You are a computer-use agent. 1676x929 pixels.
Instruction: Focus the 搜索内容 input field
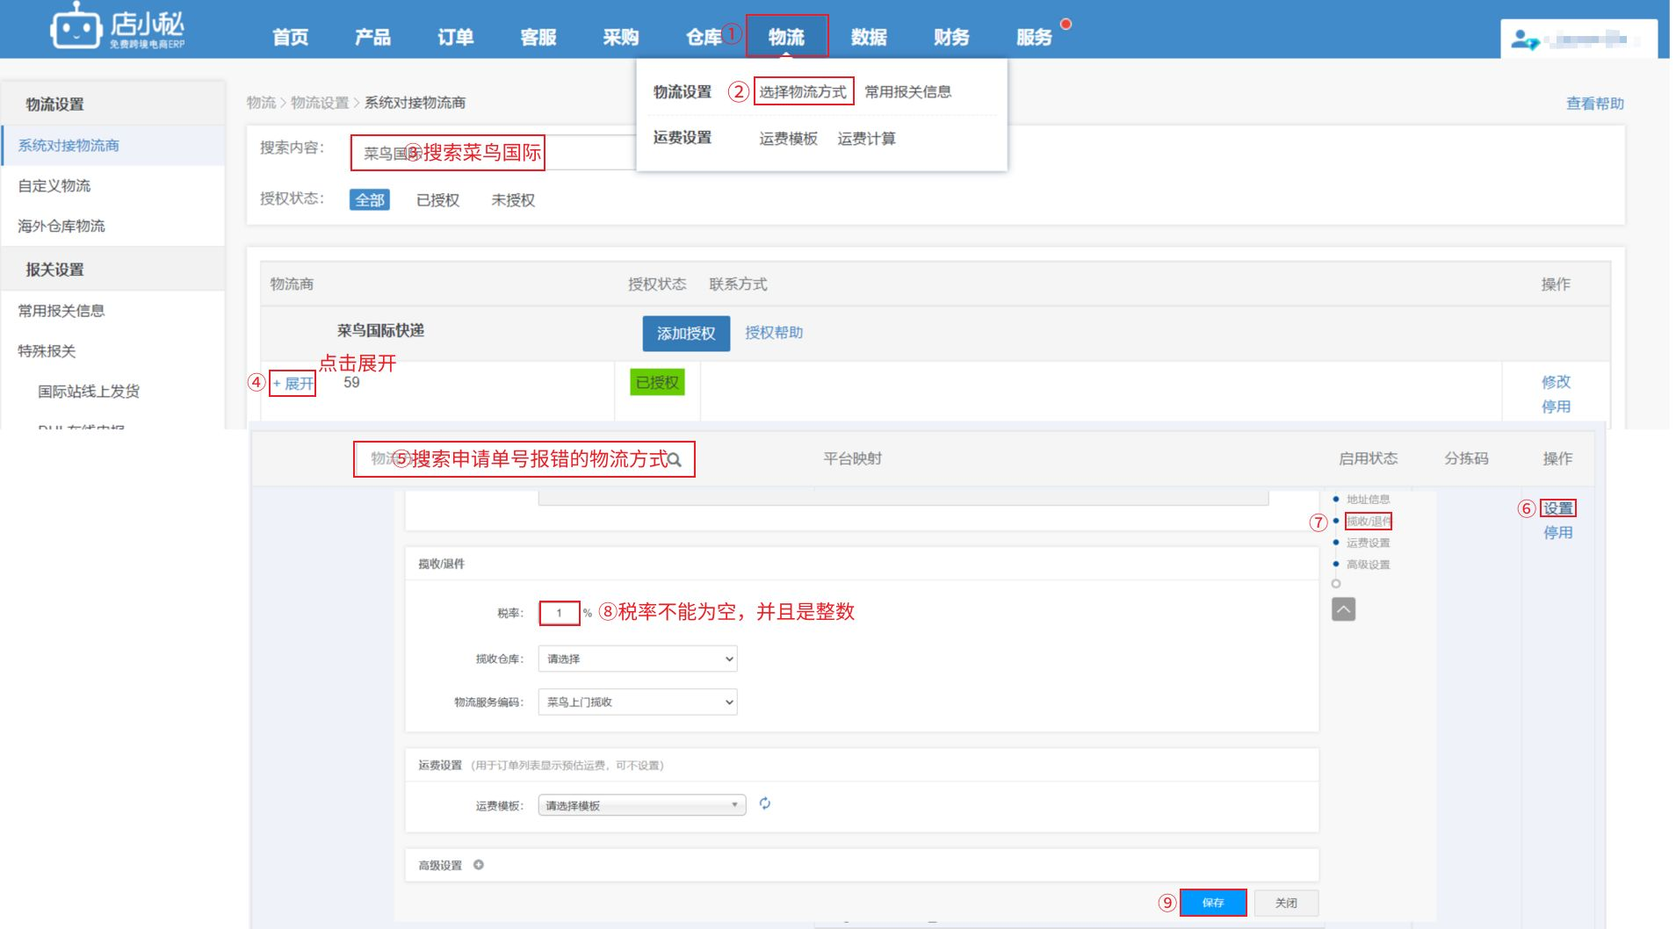click(492, 153)
